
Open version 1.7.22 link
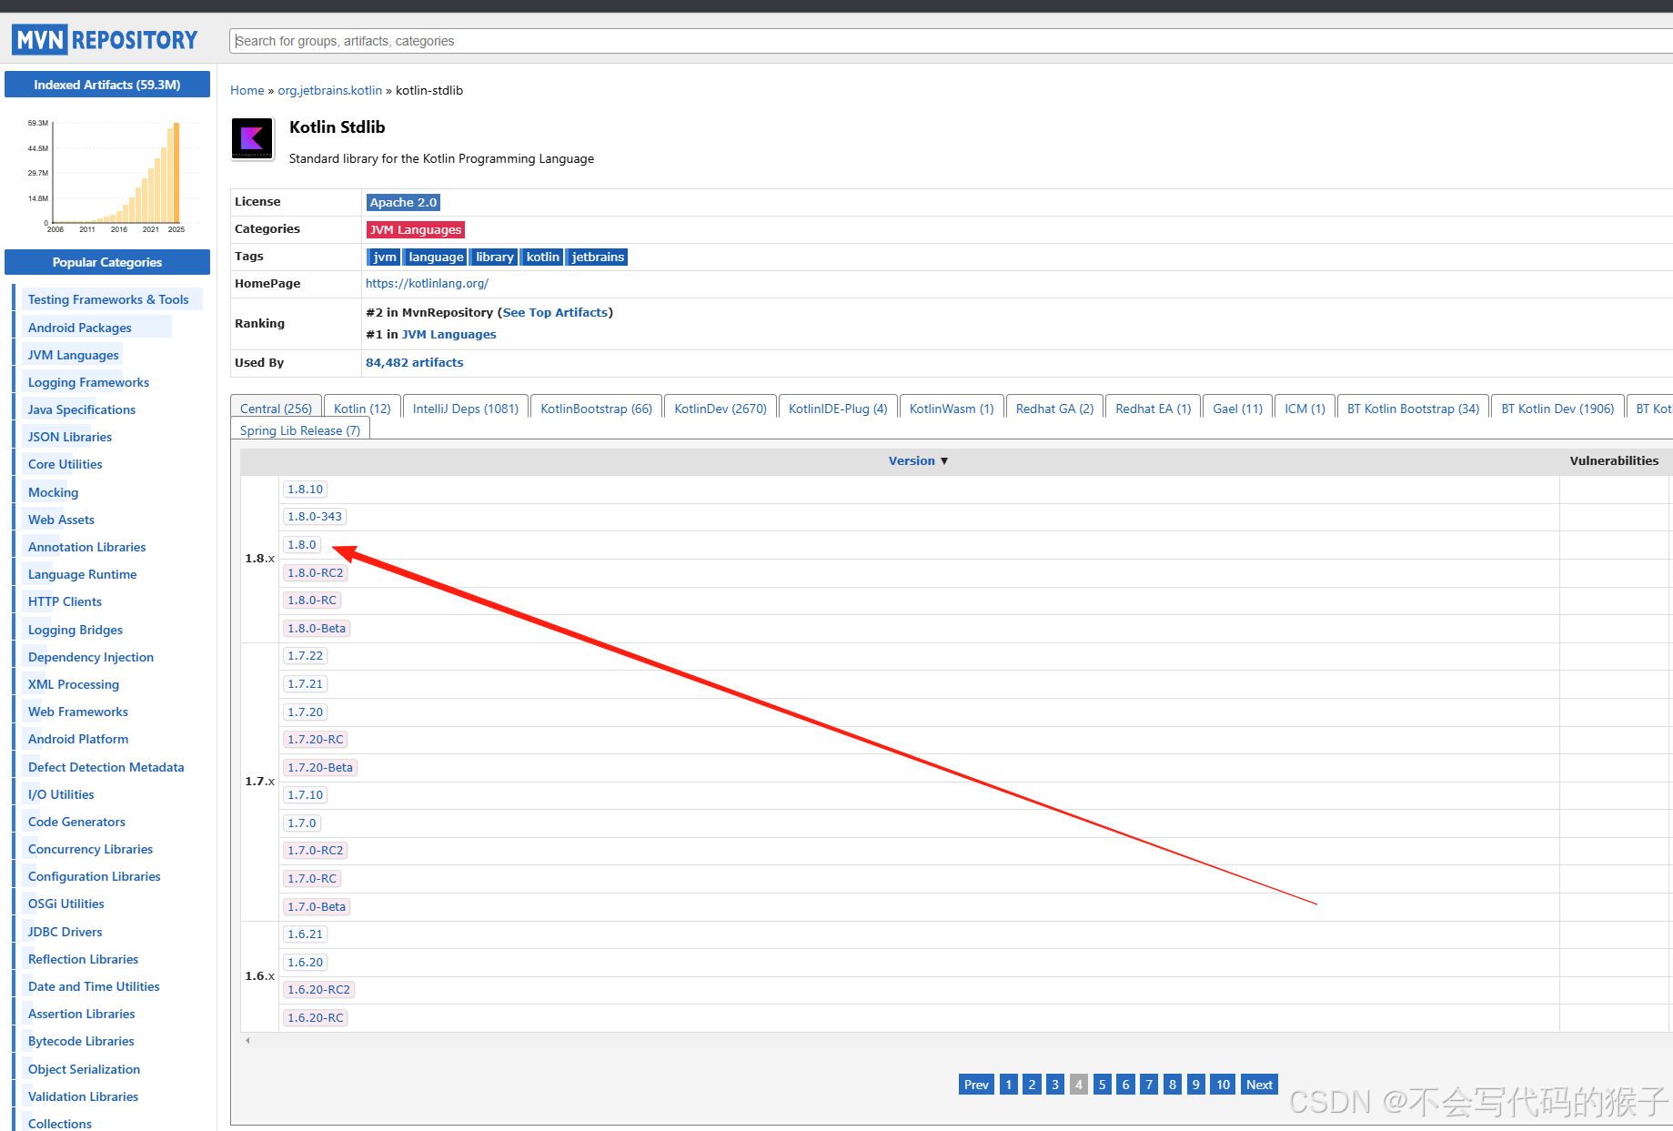(306, 656)
